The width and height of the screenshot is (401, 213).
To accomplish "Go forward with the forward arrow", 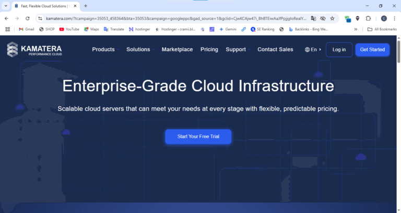I will (17, 18).
